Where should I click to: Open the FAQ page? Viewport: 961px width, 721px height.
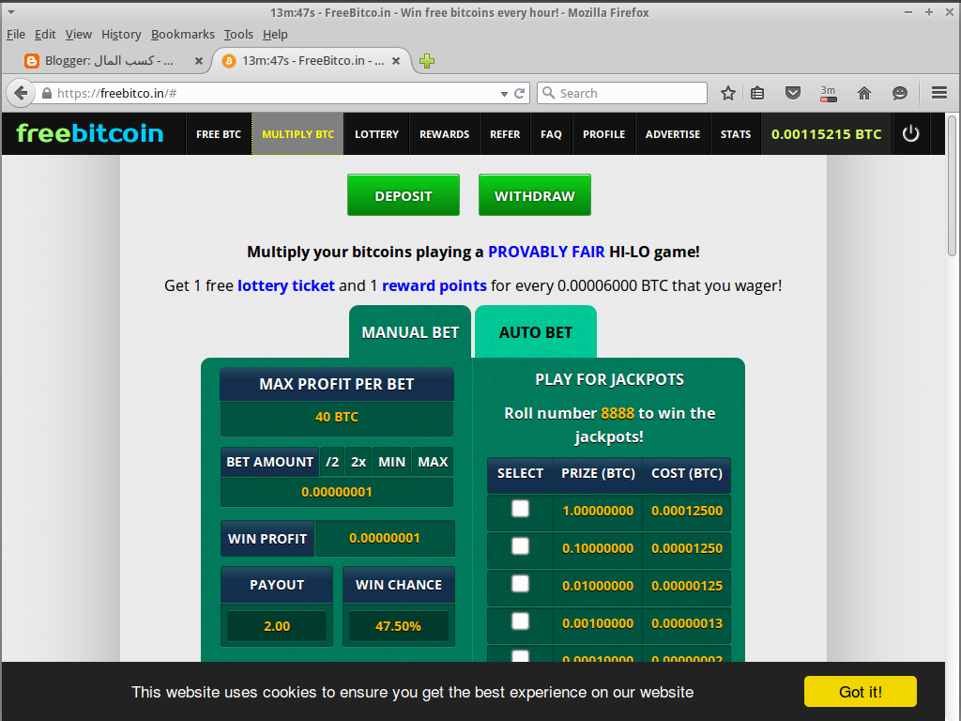pos(551,133)
